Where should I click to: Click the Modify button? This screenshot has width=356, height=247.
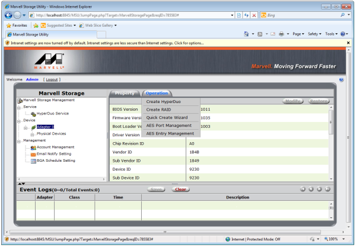(x=293, y=101)
